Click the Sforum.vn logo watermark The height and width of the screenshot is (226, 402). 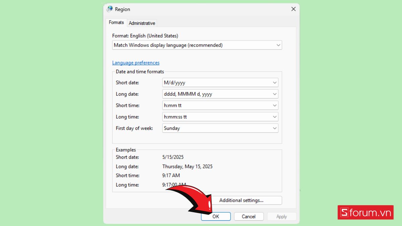point(365,213)
